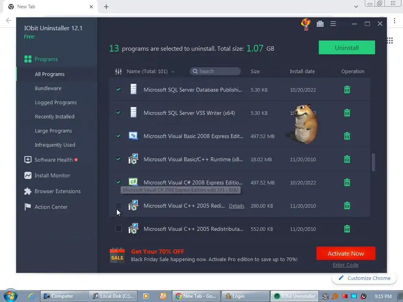Click Customize Chrome button
This screenshot has height=302, width=403.
pyautogui.click(x=364, y=278)
